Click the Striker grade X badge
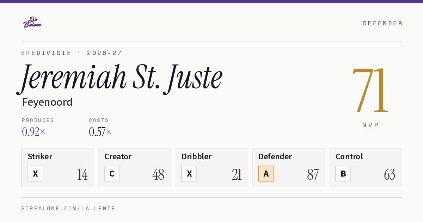 pyautogui.click(x=35, y=173)
